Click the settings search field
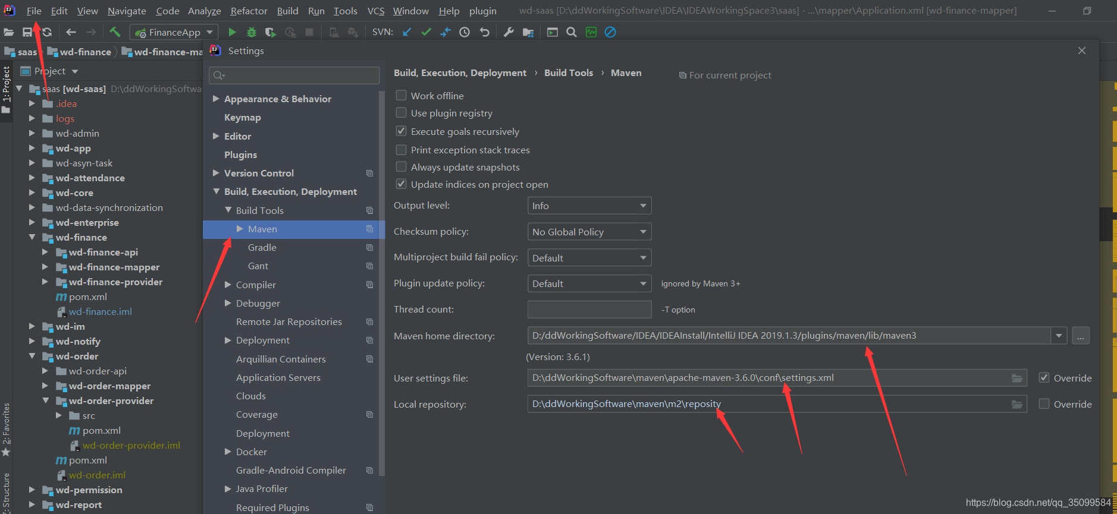The image size is (1117, 514). [x=294, y=75]
